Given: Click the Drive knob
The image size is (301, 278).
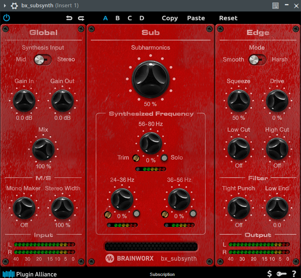Looking at the screenshot, I should coord(277,101).
